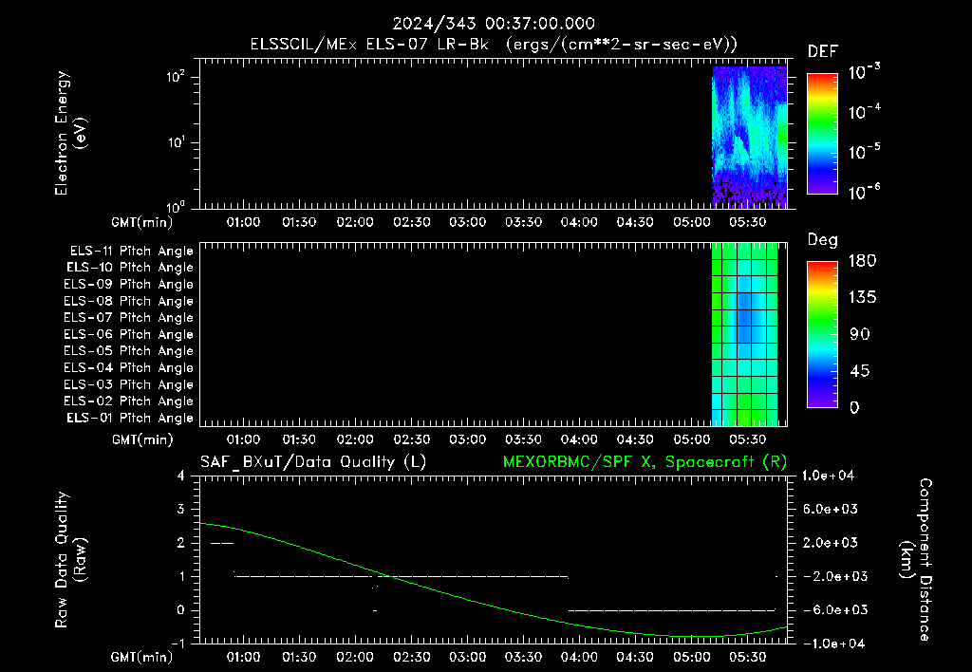Click 01:00 time label under energy spectrogram

[x=243, y=222]
